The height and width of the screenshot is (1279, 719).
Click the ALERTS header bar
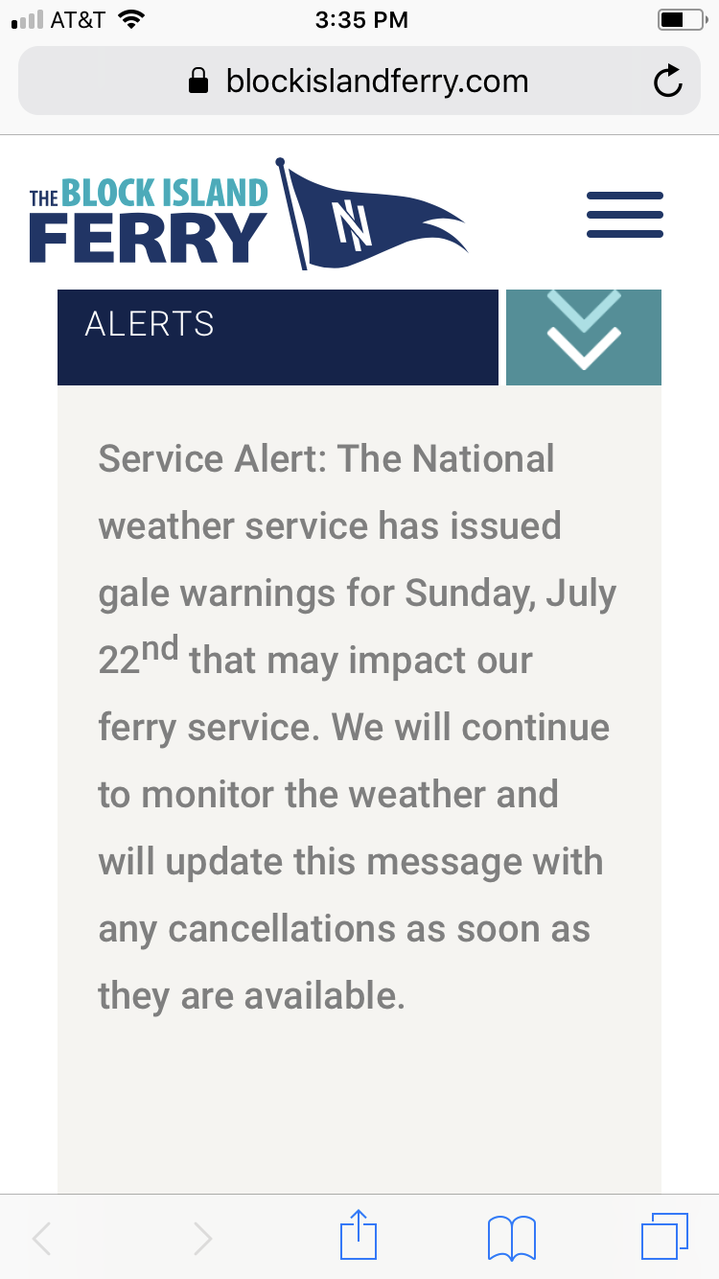277,337
